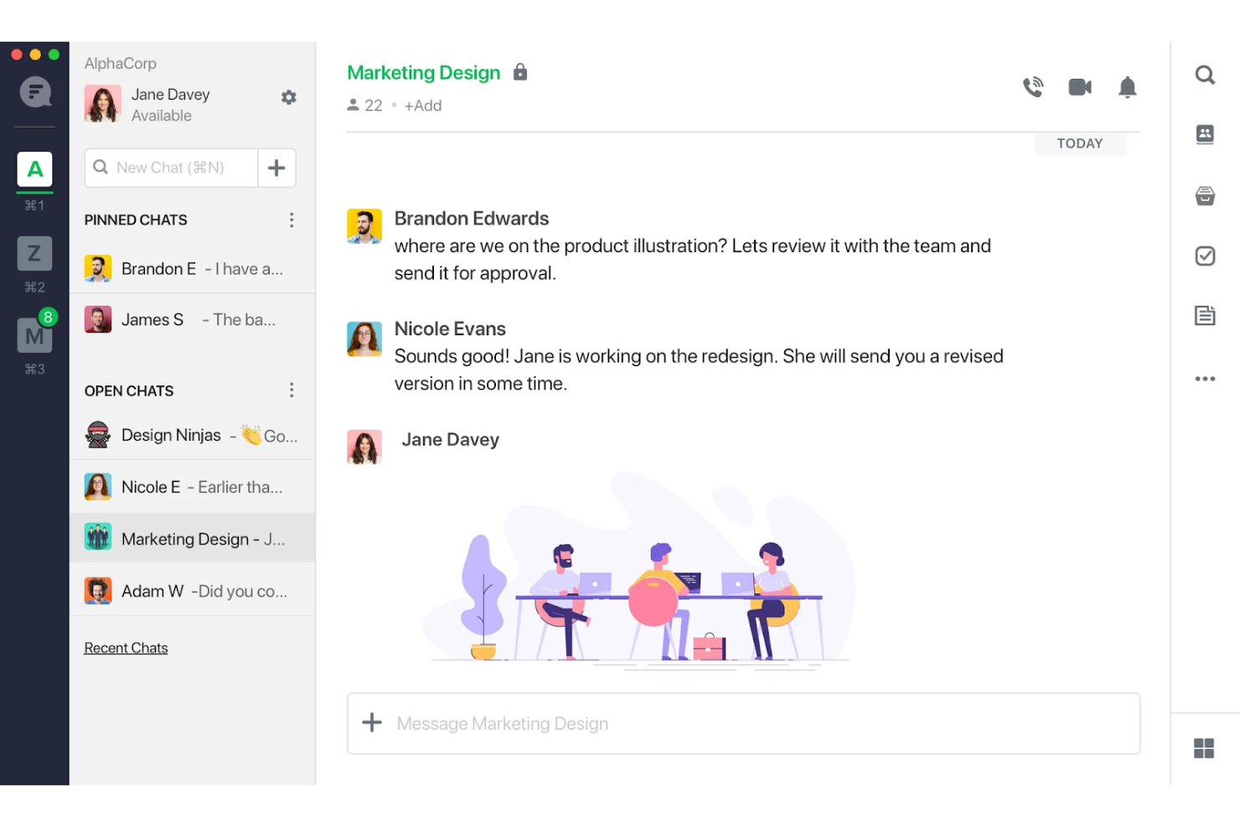Click the TODAY date label
The width and height of the screenshot is (1240, 827).
(1079, 143)
